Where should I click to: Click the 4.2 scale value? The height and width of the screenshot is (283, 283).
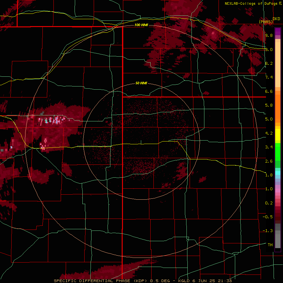tap(269, 133)
